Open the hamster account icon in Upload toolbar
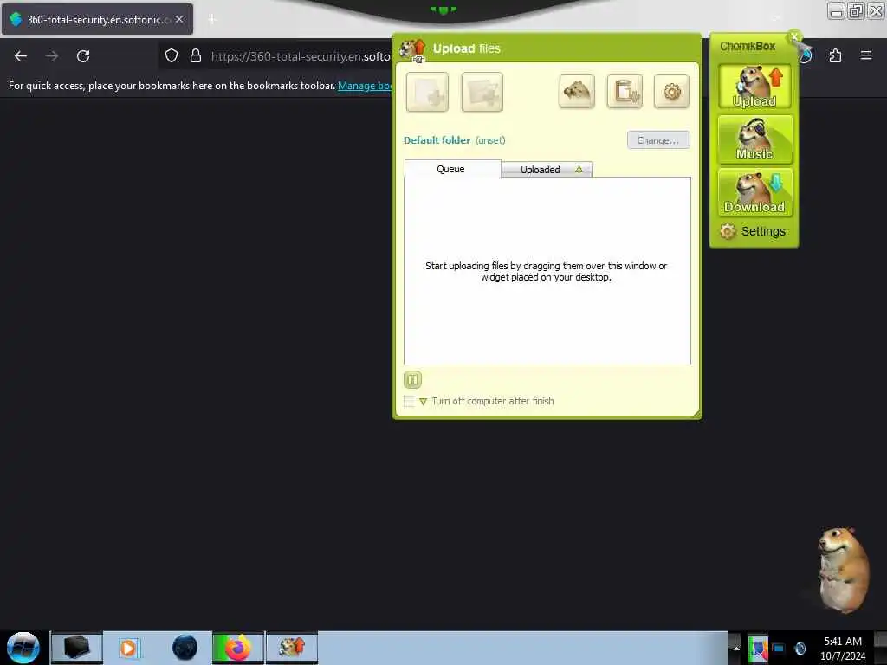Screen dimensions: 887x665 coord(576,91)
